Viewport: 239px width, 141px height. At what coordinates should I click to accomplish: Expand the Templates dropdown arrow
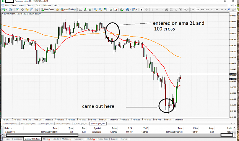point(136,10)
